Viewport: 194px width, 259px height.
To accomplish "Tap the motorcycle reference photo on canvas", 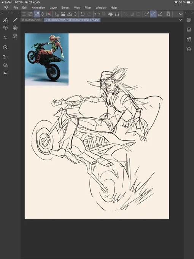I will [x=46, y=59].
